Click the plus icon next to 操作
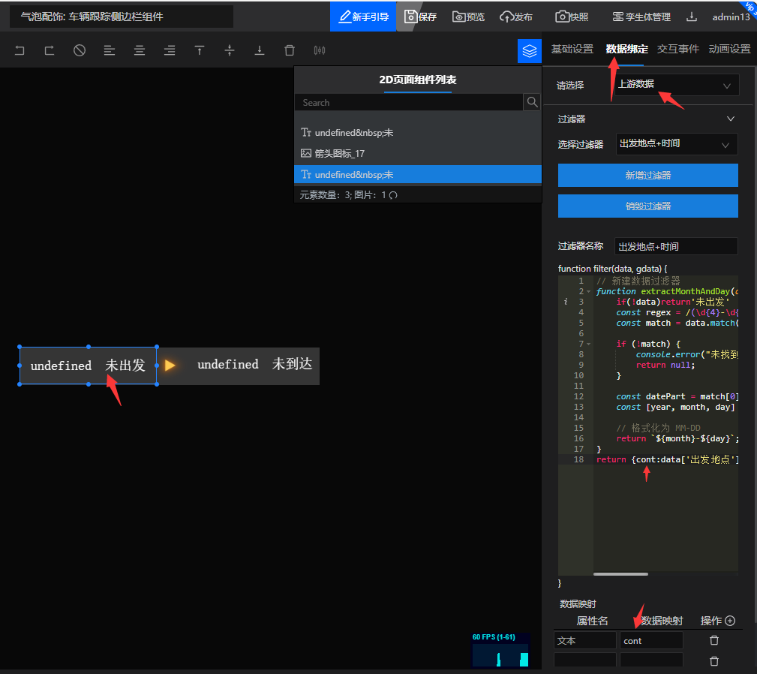Image resolution: width=757 pixels, height=674 pixels. (x=729, y=621)
